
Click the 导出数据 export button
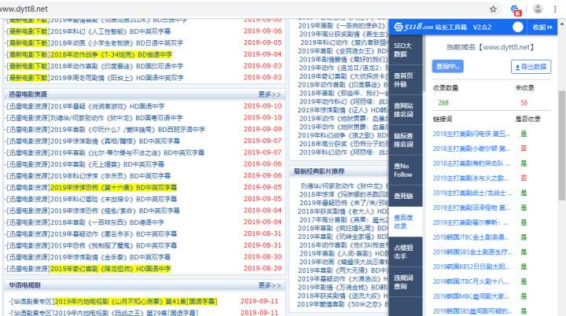pos(531,67)
